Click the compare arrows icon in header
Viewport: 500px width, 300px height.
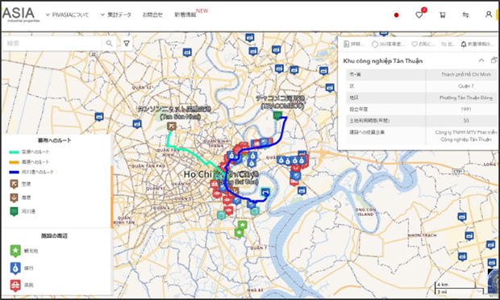[x=465, y=15]
